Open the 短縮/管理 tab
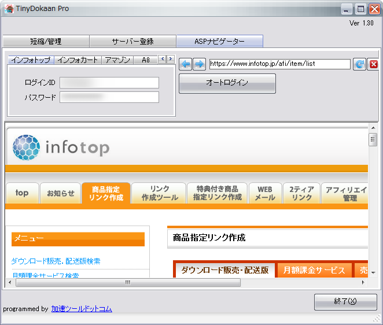Screen dimensions: 383x325 (x=46, y=42)
